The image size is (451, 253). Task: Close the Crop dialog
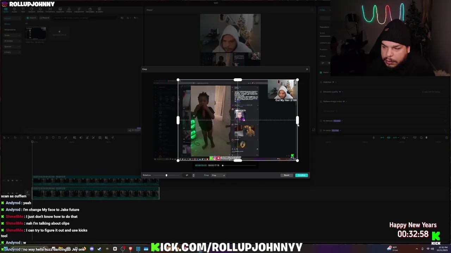click(x=307, y=69)
